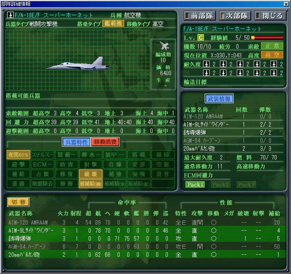
Task: Click the 占領 occupy trait cell
Action: click(x=43, y=174)
